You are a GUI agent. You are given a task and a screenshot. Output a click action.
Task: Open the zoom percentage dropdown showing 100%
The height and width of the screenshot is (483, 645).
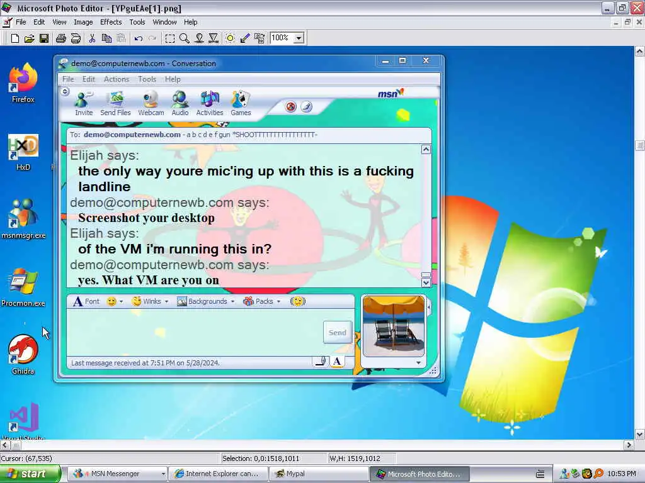(299, 38)
